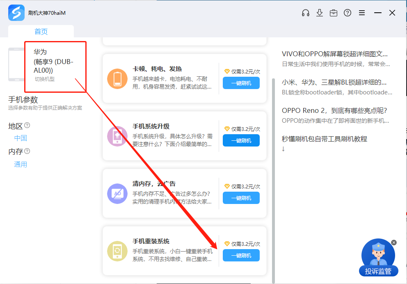Viewport: 407px width, 284px height.
Task: Click the service list vertical scrollbar
Action: coord(273,181)
